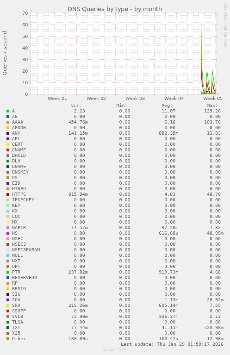Click the swatch beside Other
230x355 pixels.
point(8,339)
